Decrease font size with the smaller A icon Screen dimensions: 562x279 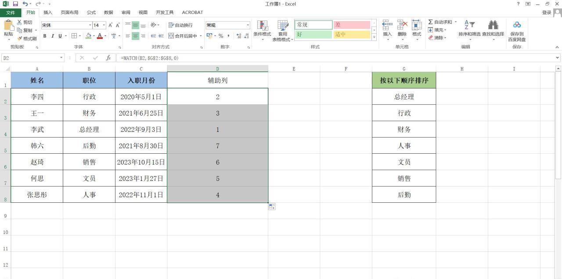coord(118,25)
